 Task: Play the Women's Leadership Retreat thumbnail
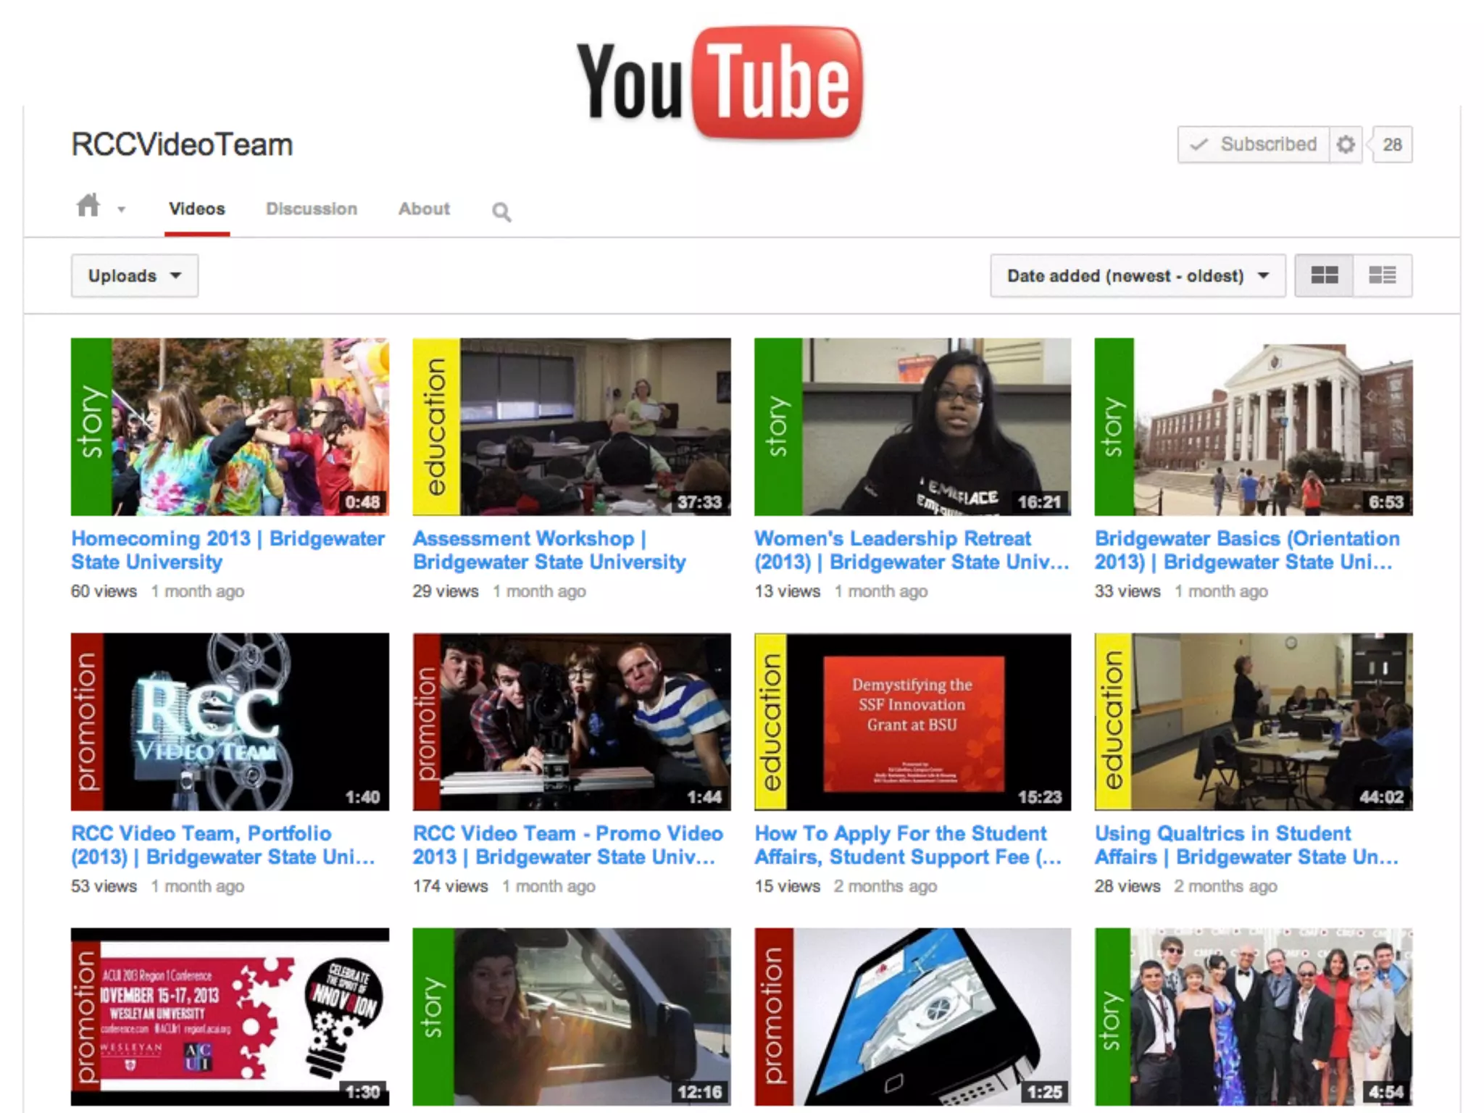coord(912,427)
